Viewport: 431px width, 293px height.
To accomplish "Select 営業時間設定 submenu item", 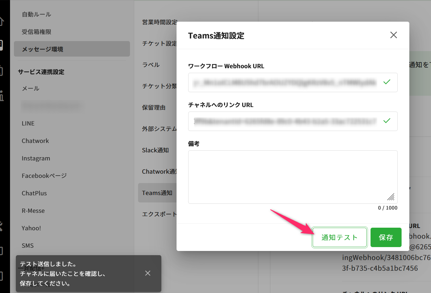I will point(159,22).
